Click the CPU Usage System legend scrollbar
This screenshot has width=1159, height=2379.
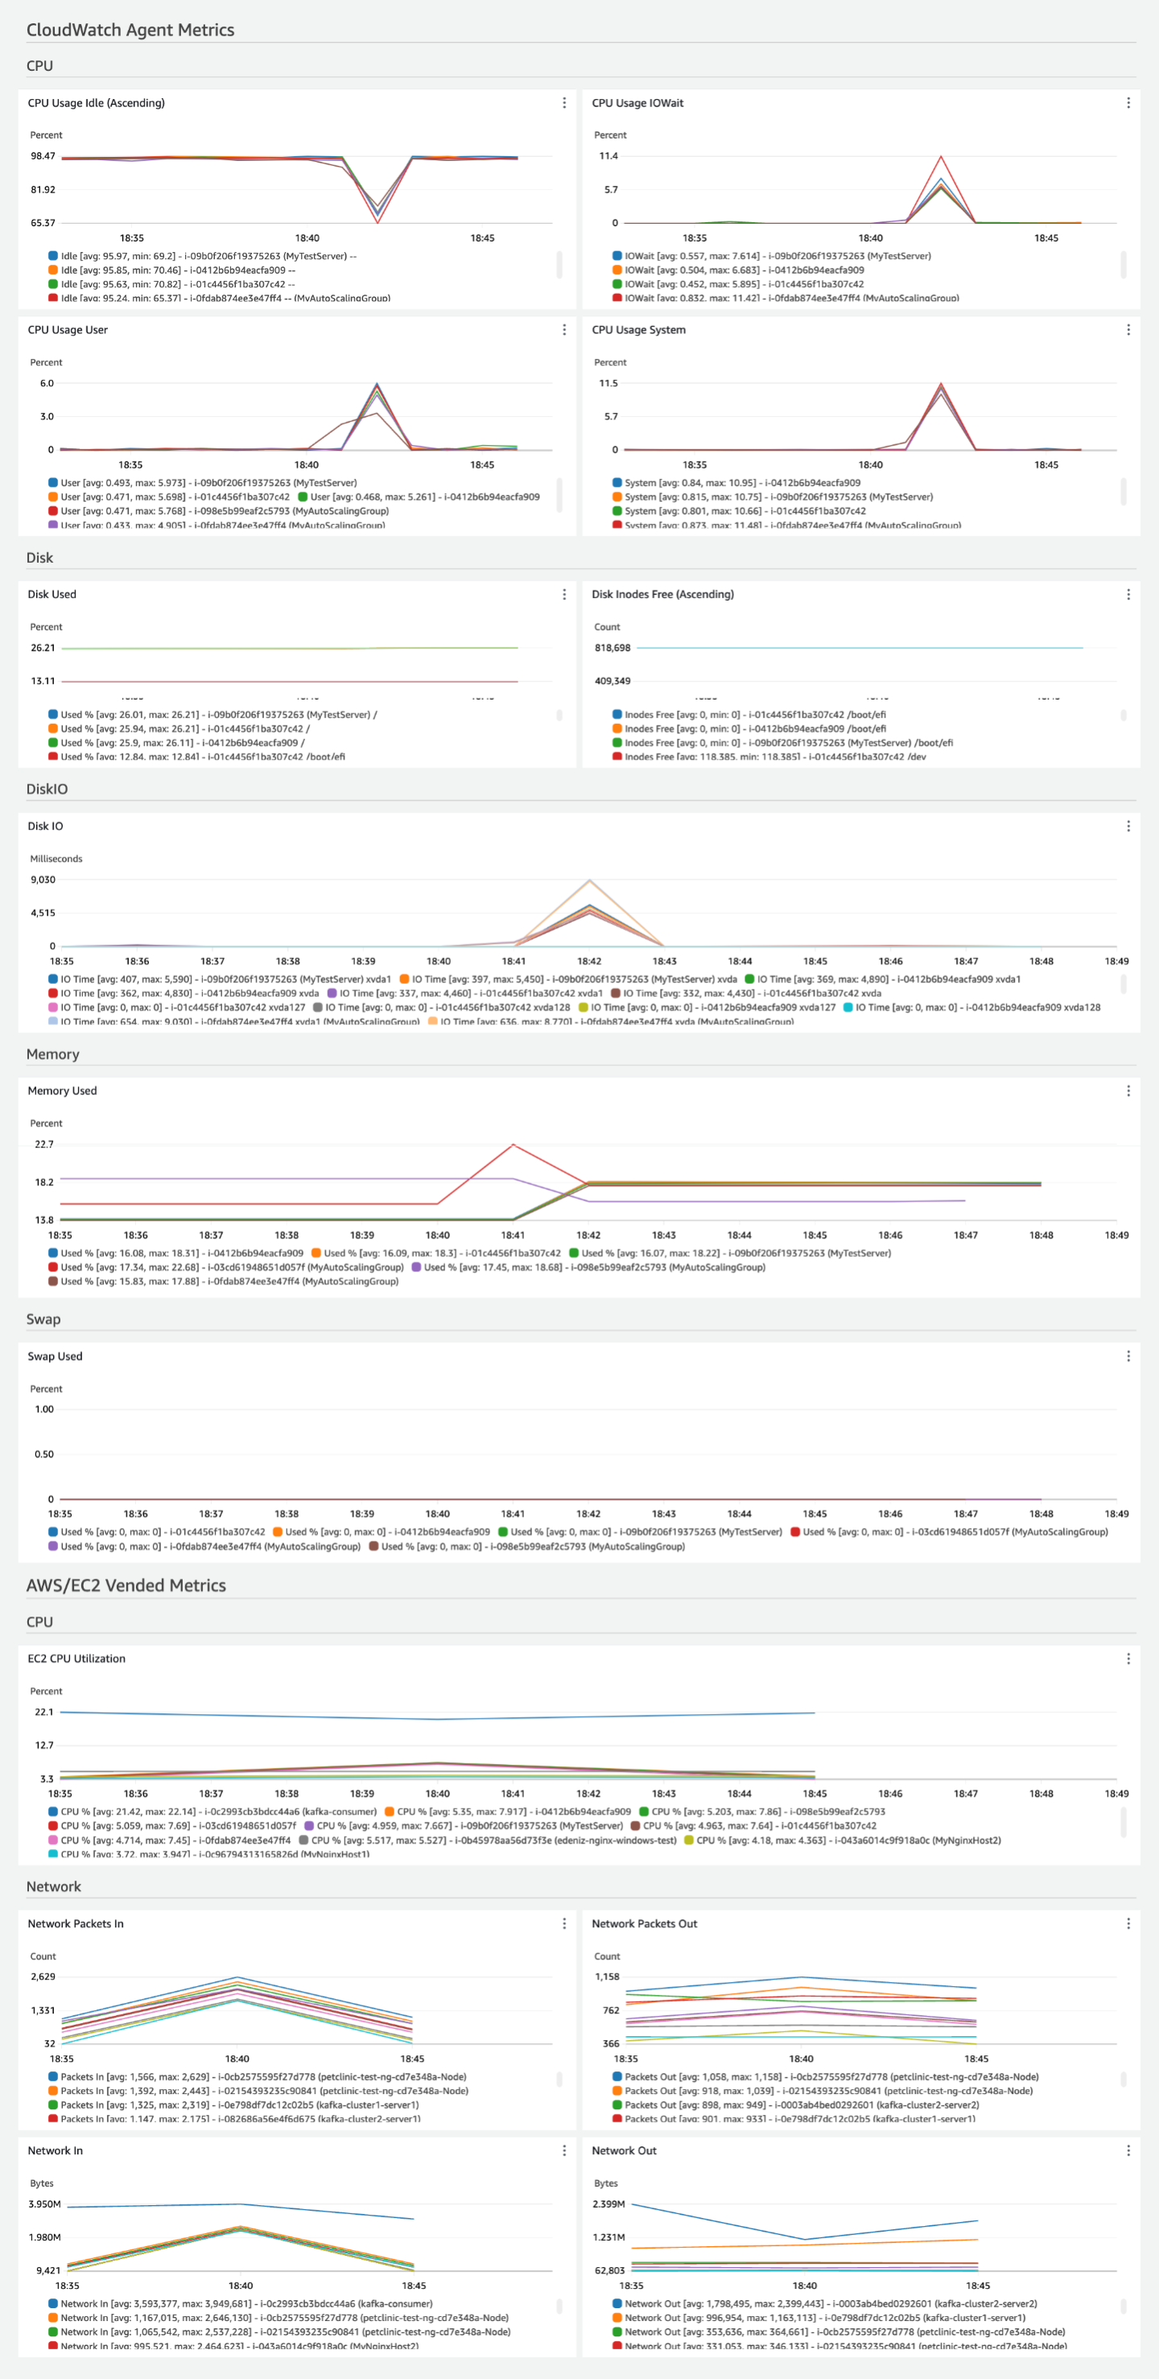coord(1123,491)
